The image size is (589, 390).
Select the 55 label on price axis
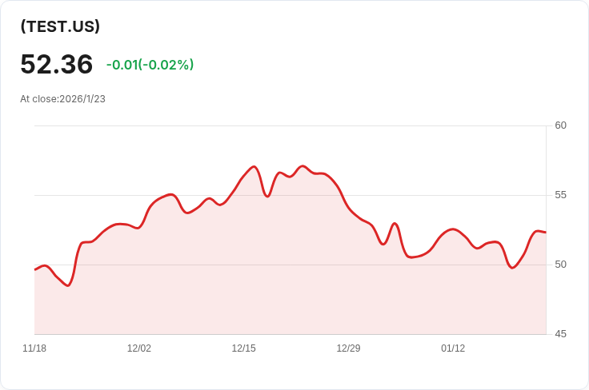[x=560, y=195]
